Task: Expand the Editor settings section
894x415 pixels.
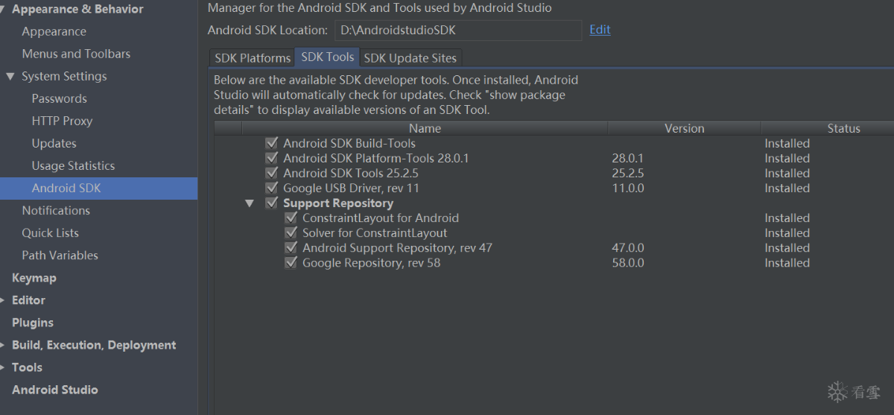Action: 3,300
